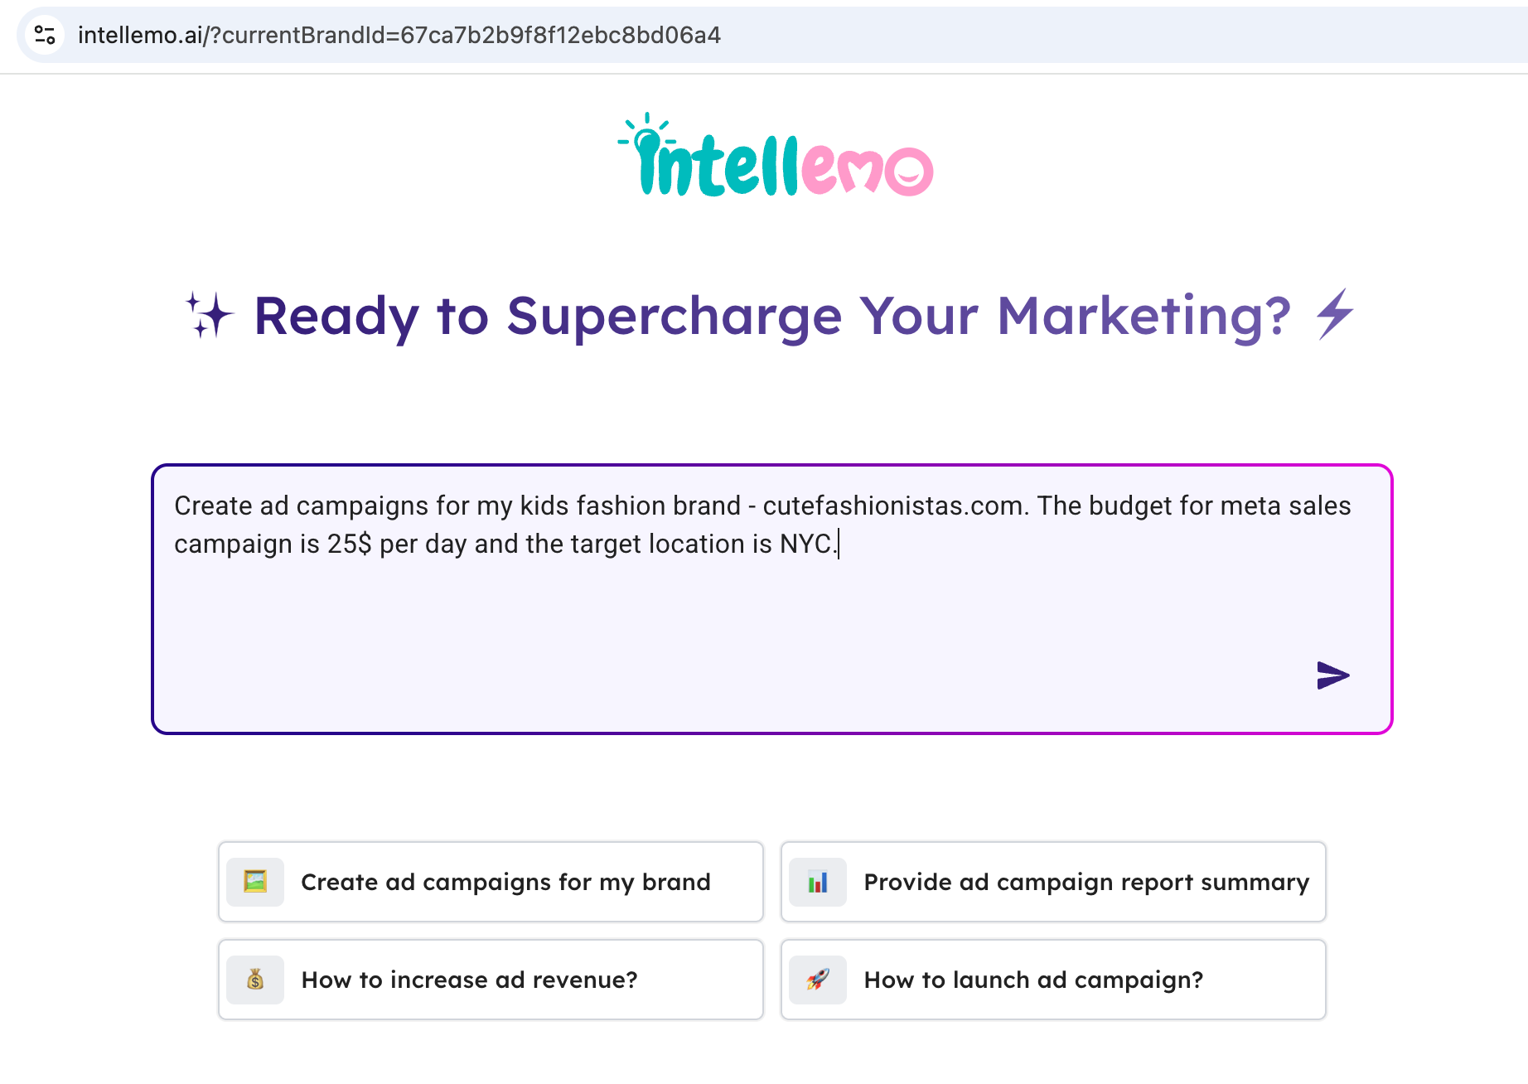This screenshot has height=1084, width=1528.
Task: Click the money bag icon
Action: pos(255,980)
